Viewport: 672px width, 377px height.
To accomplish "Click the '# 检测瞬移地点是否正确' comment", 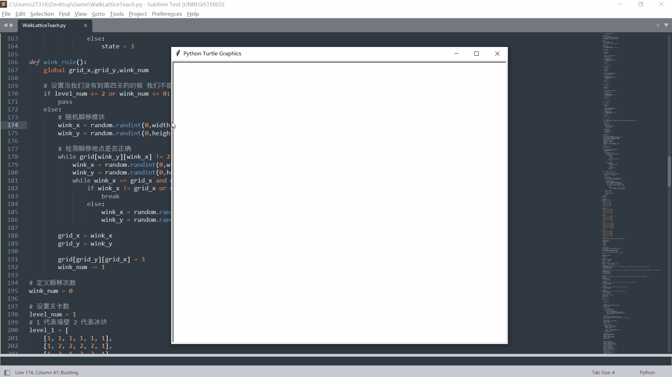I will [x=94, y=149].
